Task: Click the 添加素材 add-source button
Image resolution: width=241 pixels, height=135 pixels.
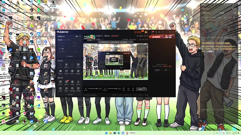Action: coord(69,56)
